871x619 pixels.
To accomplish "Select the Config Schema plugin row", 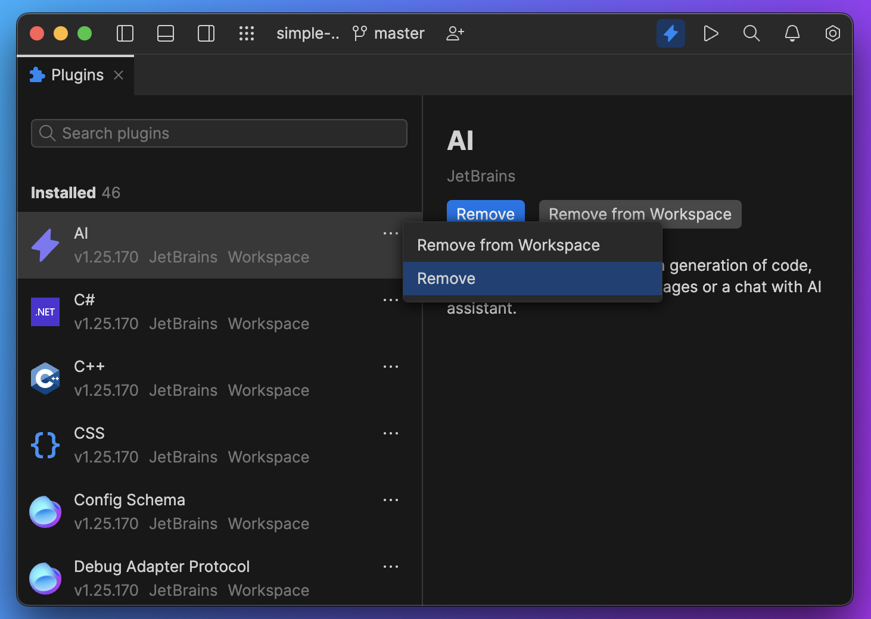I will pyautogui.click(x=219, y=512).
